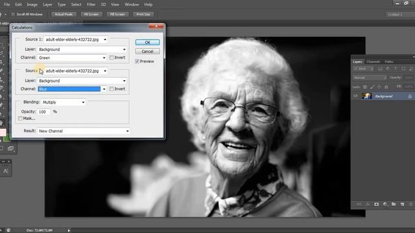The height and width of the screenshot is (233, 415).
Task: Click the Print Size button
Action: 143,14
